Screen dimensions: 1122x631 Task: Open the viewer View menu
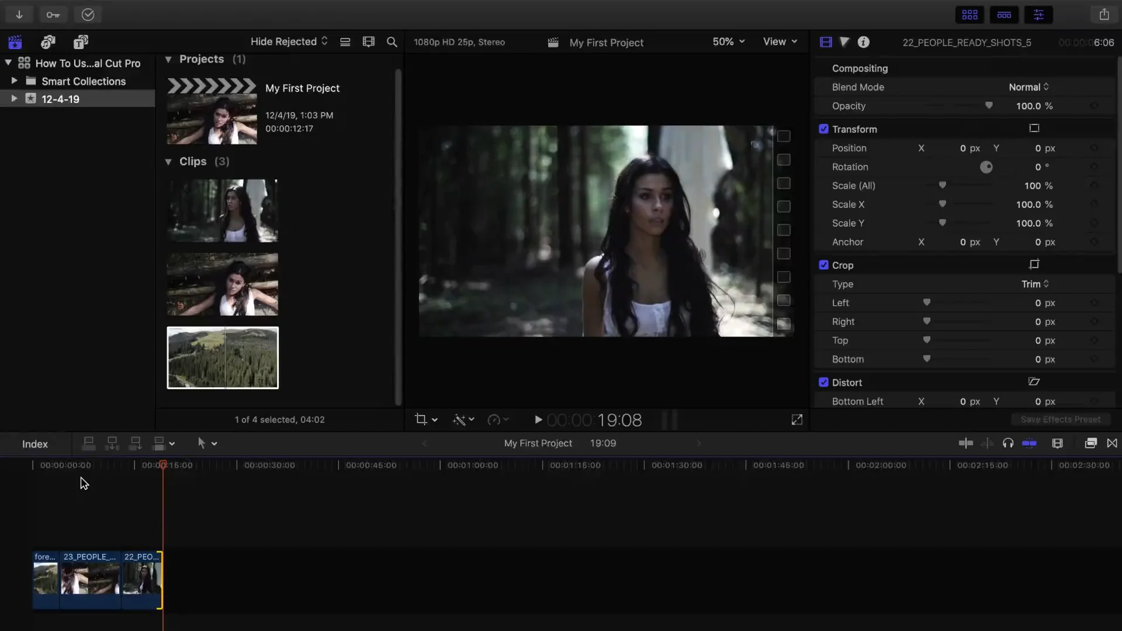pyautogui.click(x=780, y=41)
